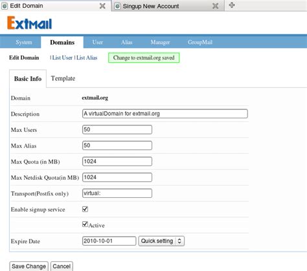Click the Max Netdisk Quota input field
This screenshot has width=307, height=271.
click(x=117, y=177)
